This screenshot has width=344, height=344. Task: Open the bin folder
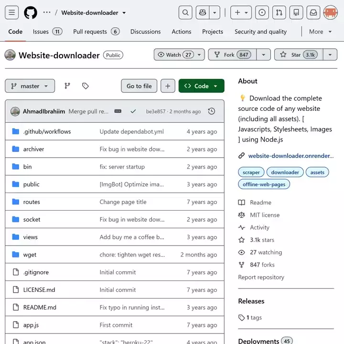point(27,167)
